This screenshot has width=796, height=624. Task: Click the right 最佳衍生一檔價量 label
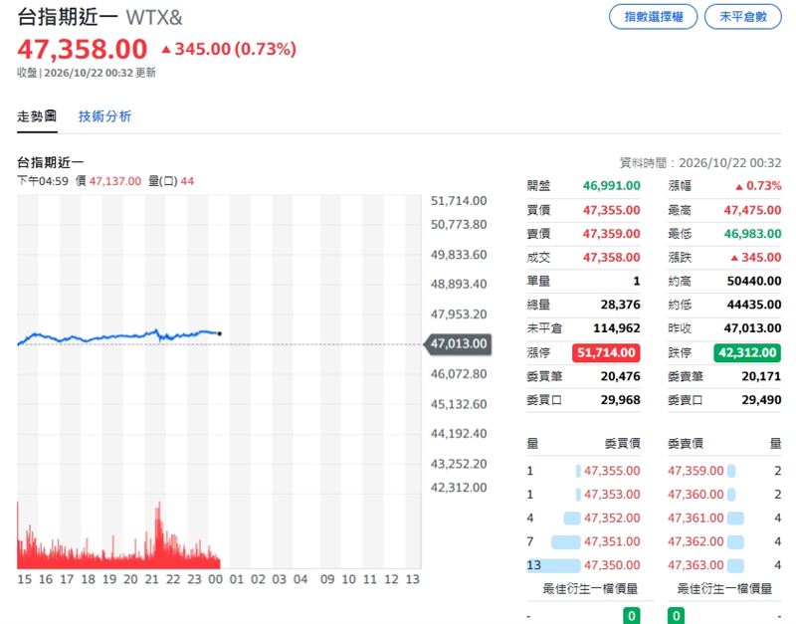724,589
